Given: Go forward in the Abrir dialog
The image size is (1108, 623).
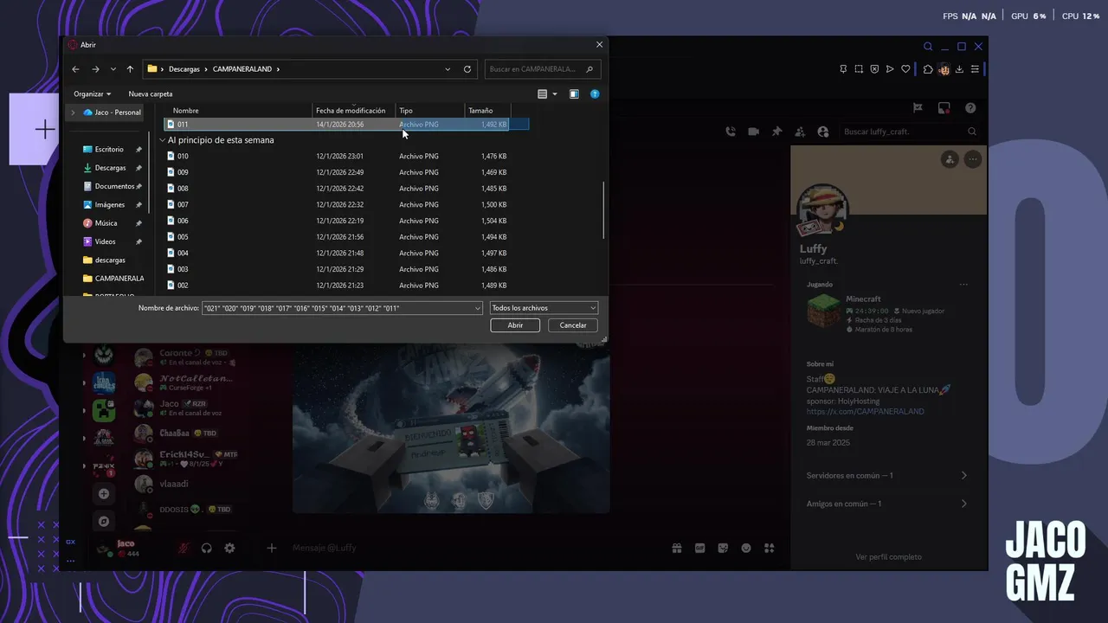Looking at the screenshot, I should [95, 69].
